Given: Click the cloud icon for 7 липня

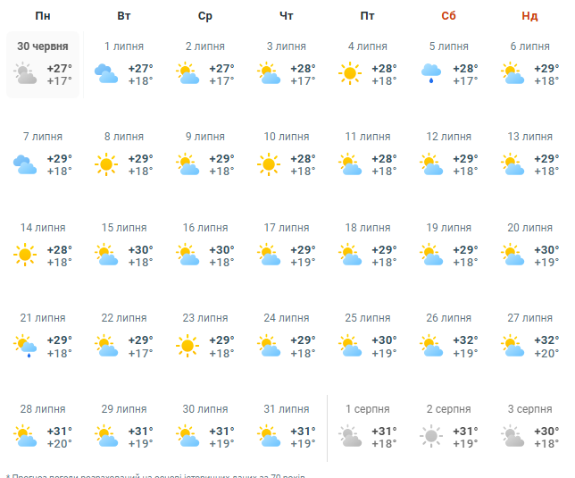Looking at the screenshot, I should 25,164.
